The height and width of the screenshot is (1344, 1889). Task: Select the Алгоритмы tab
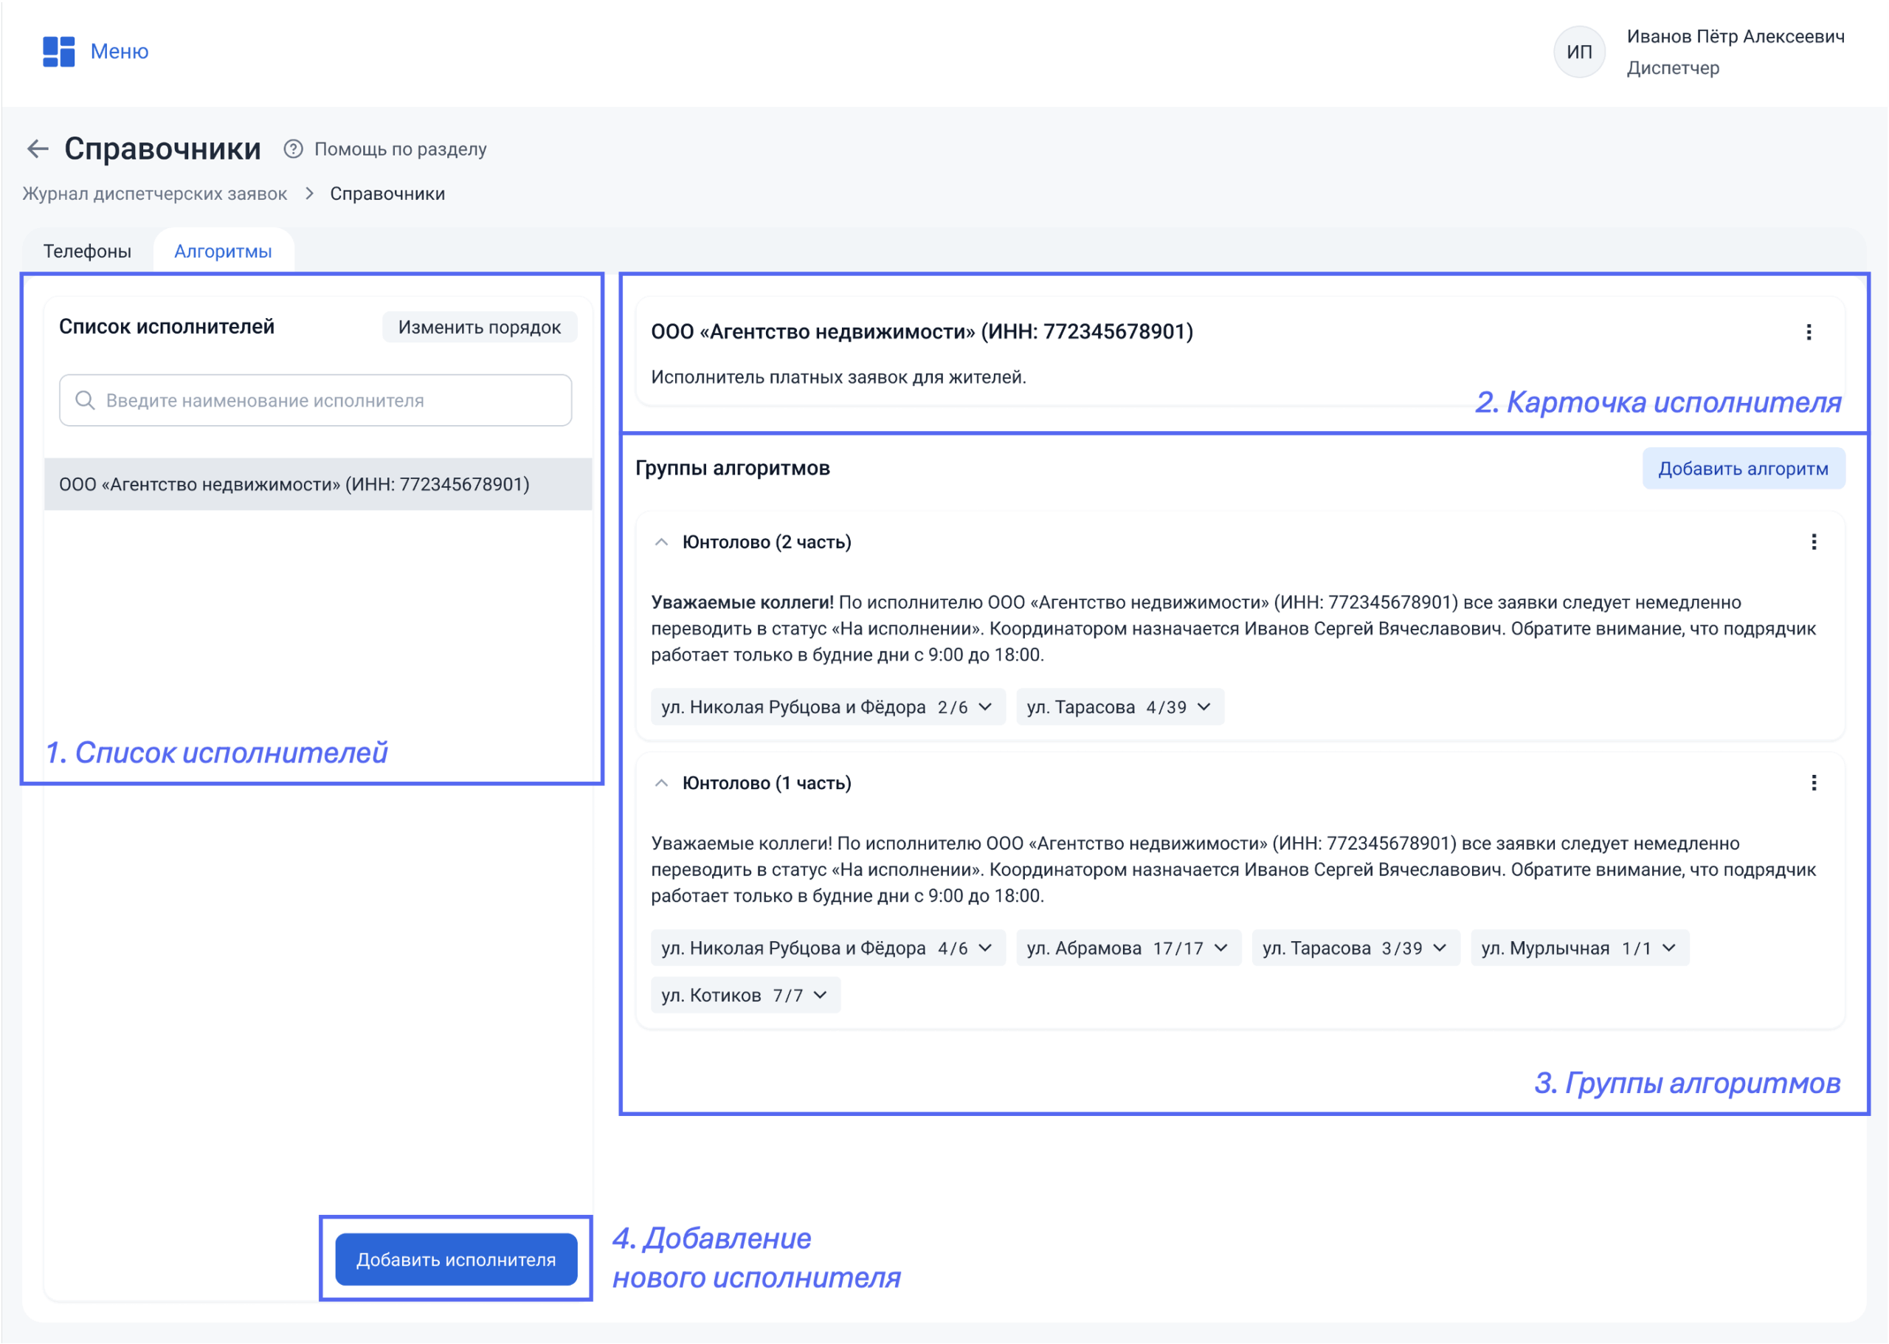point(223,251)
